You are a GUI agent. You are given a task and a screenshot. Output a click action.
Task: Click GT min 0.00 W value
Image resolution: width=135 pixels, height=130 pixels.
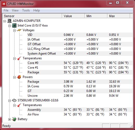(x=91, y=91)
